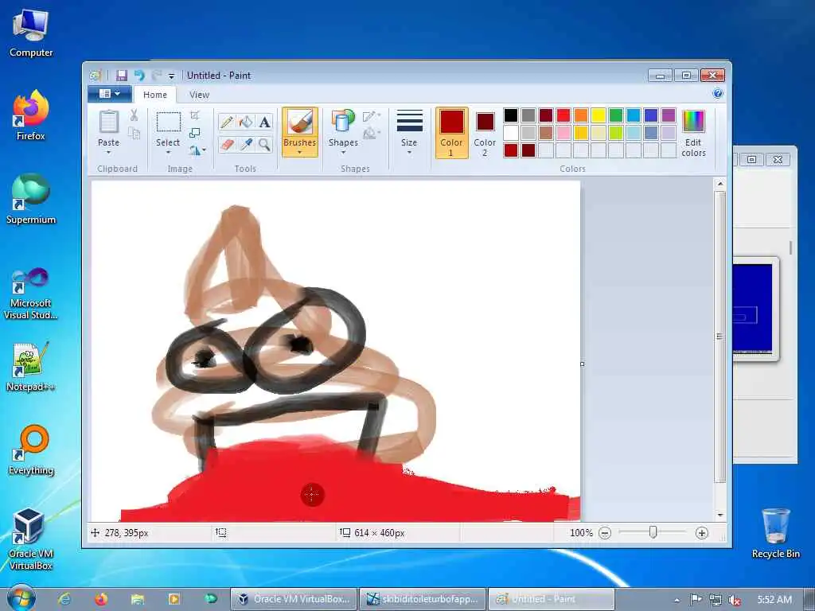Select Supermium desktop icon
Screen dimensions: 815x611
click(31, 199)
